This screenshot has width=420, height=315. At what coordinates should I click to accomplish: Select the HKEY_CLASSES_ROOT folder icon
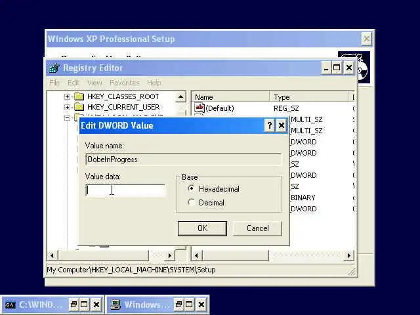79,96
